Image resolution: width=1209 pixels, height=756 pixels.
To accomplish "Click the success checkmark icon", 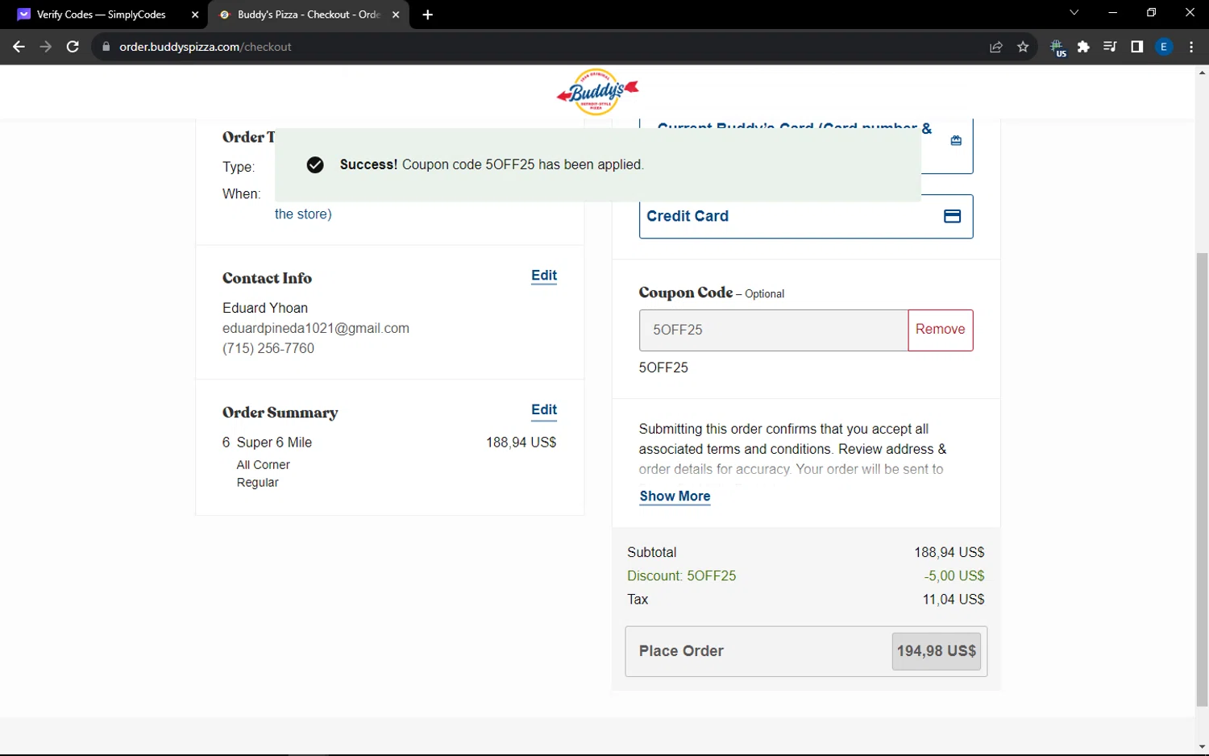I will coord(315,164).
